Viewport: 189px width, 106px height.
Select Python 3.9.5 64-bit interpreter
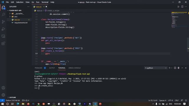point(13,100)
